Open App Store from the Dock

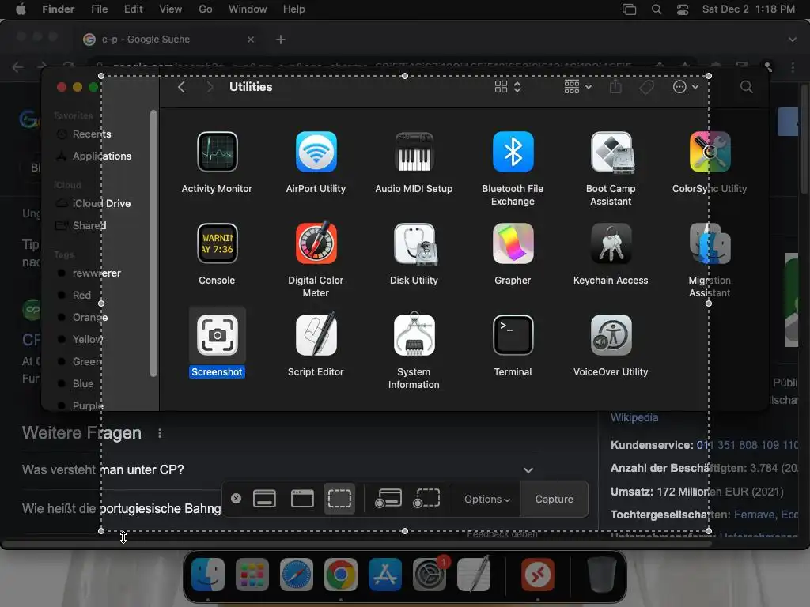click(x=385, y=574)
